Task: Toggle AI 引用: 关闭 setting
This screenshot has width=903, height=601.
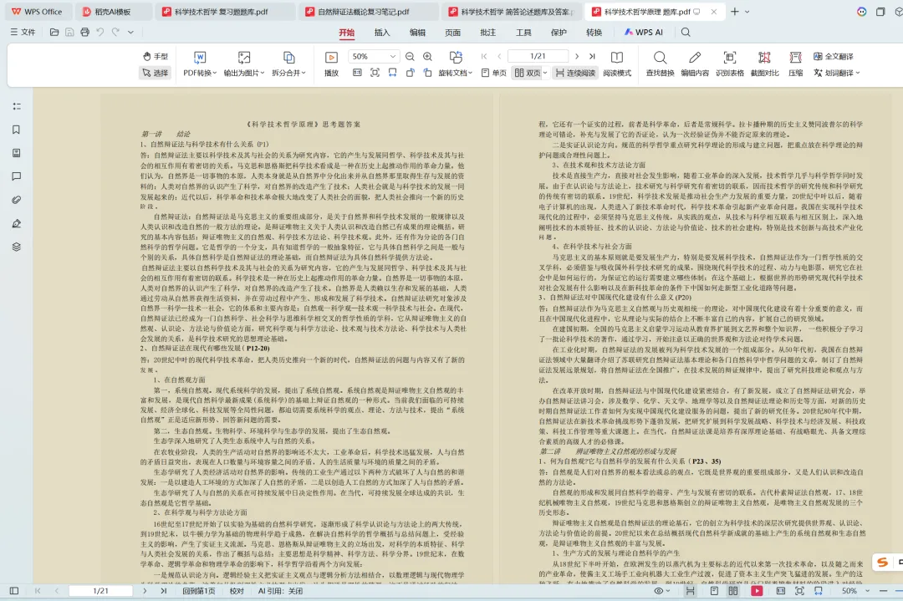Action: [x=280, y=591]
